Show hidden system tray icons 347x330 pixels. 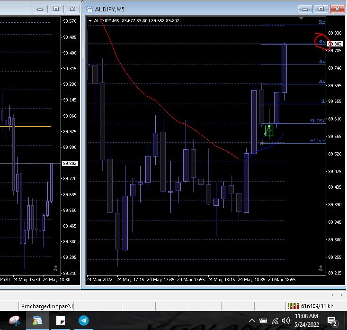[x=252, y=321]
